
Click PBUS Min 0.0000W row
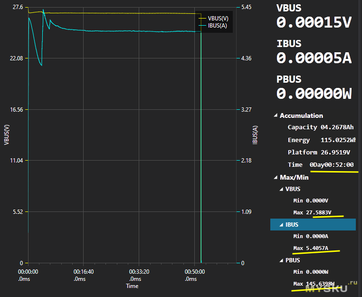pyautogui.click(x=311, y=272)
